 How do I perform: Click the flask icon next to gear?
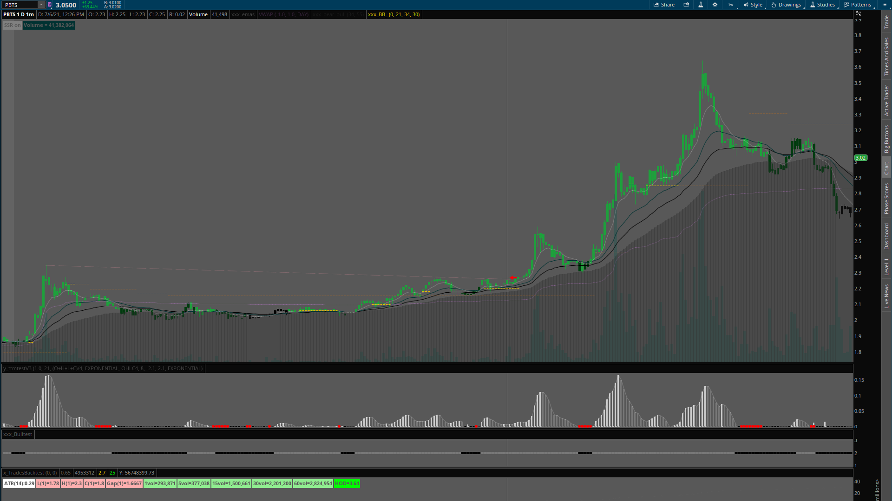701,5
